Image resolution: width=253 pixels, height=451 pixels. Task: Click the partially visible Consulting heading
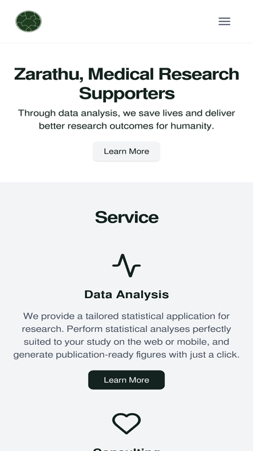pyautogui.click(x=127, y=449)
